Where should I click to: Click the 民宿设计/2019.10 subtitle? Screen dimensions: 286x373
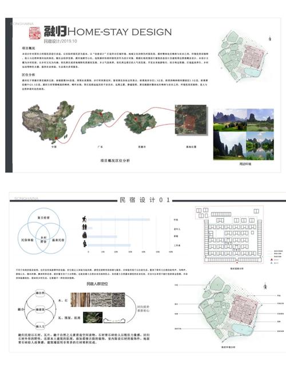[60, 41]
